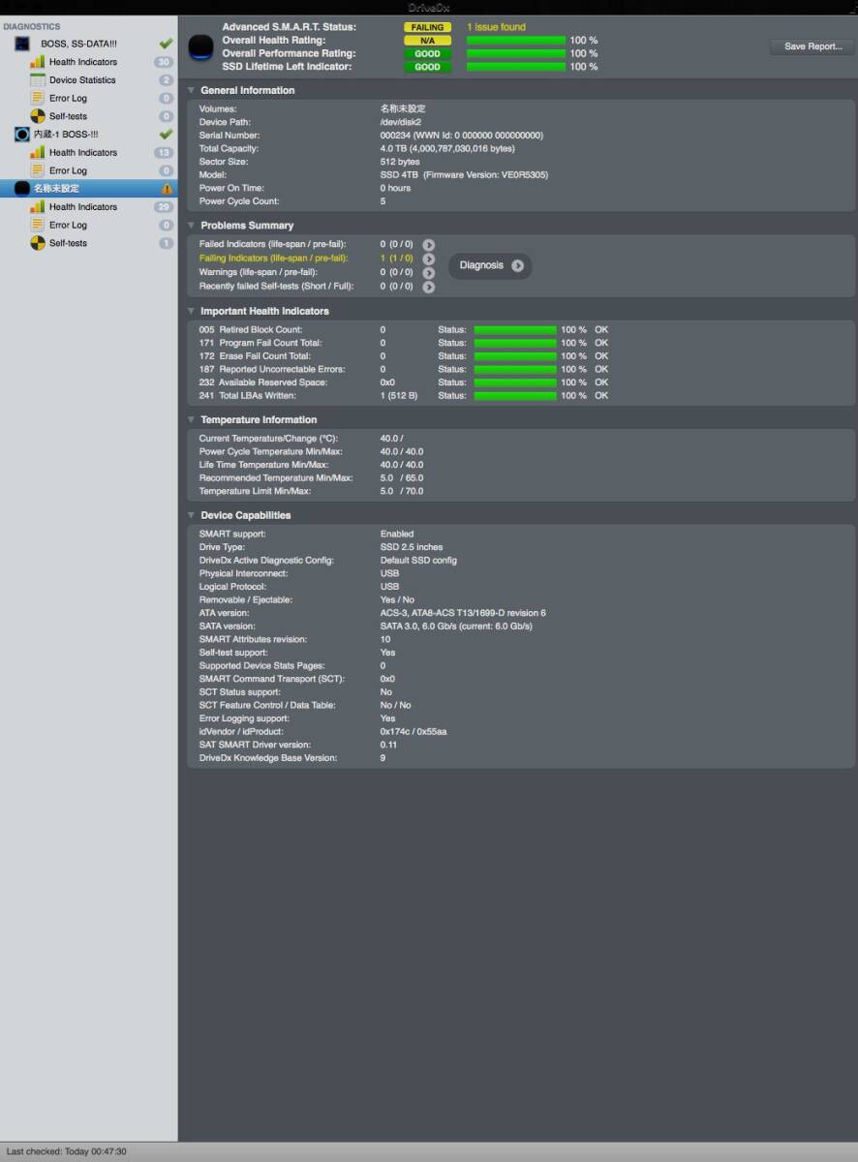This screenshot has width=858, height=1162.
Task: Click the GOOD Overall Performance Rating badge
Action: 427,54
